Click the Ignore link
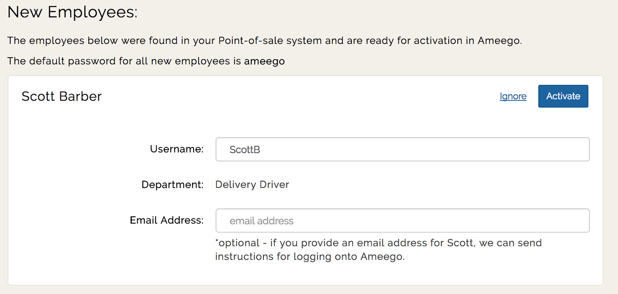The height and width of the screenshot is (294, 618). pyautogui.click(x=513, y=96)
